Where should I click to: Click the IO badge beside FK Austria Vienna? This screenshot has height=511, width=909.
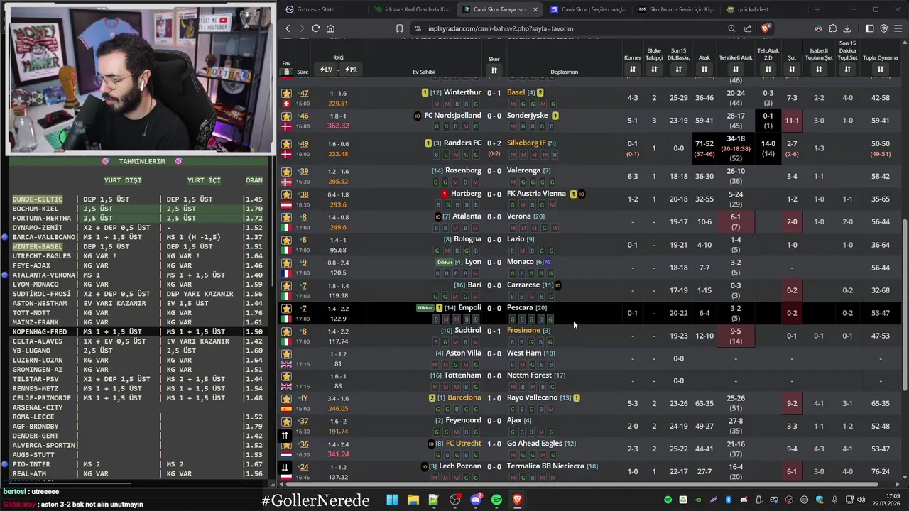coord(582,194)
